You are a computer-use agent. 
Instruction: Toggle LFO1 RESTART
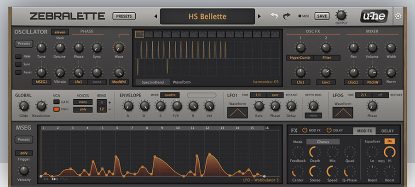291,95
